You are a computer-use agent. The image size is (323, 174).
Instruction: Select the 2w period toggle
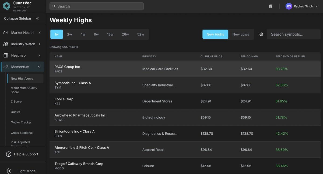(x=69, y=34)
